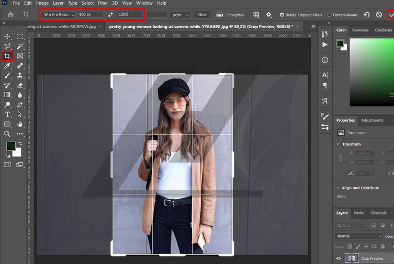The image size is (394, 264).
Task: Enable the Content-Aware checkbox
Action: point(330,15)
